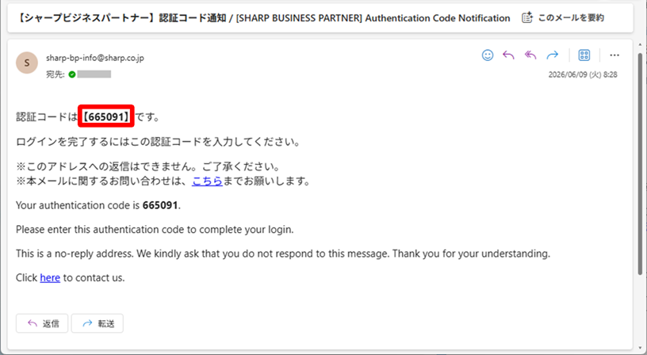
Task: Open the more actions ellipsis menu
Action: point(614,55)
